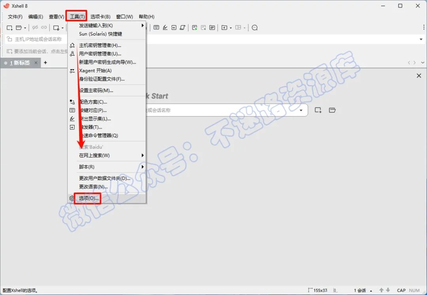Click the 155x37 terminal size status
Screen dimensions: 427x295
click(x=317, y=290)
